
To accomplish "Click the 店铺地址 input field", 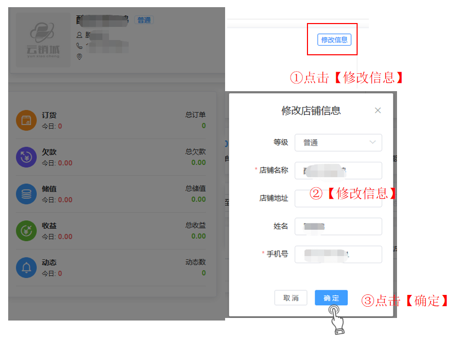I will coord(338,198).
